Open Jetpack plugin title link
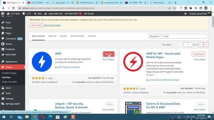This screenshot has width=214, height=120. click(71, 105)
